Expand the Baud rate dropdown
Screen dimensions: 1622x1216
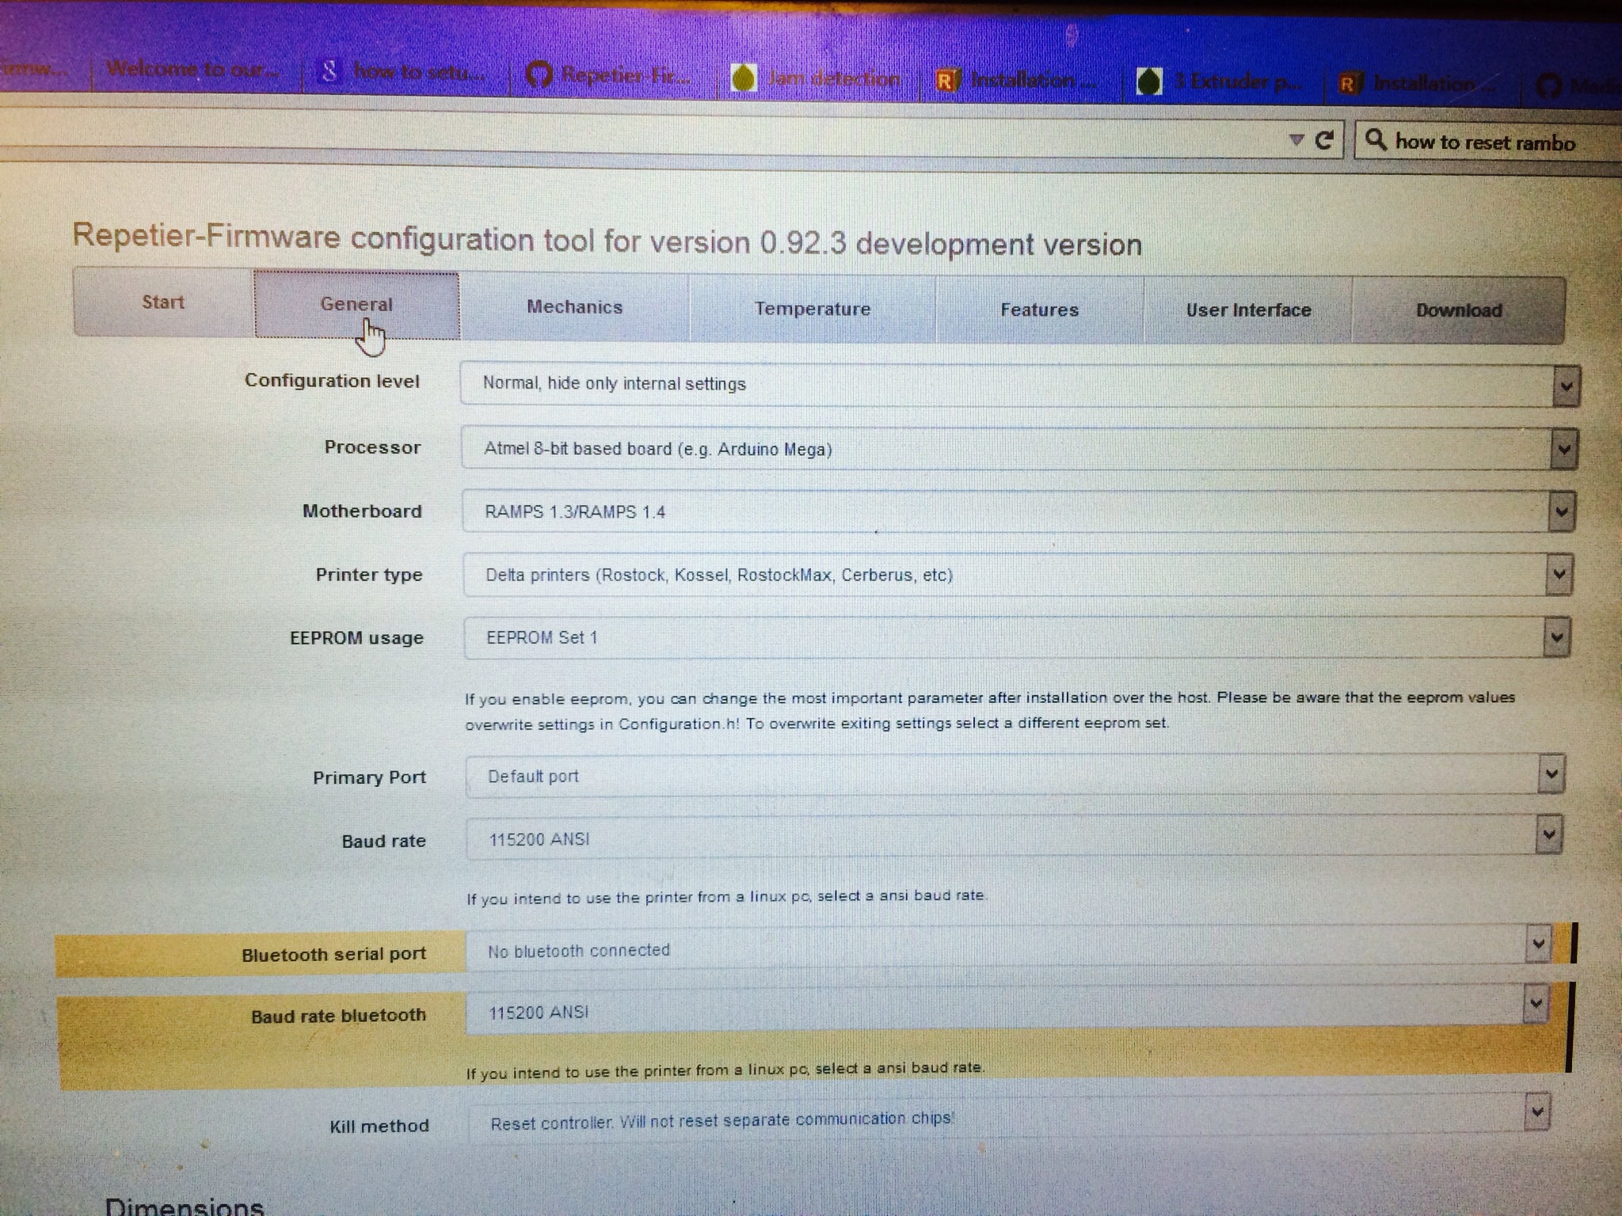1548,835
